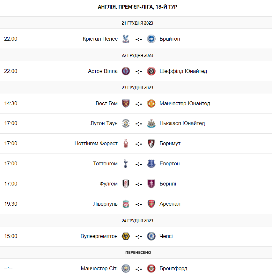Click the Chelsea club crest
Image resolution: width=272 pixels, height=276 pixels.
151,236
